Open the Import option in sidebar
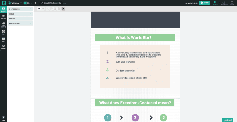Image resolution: width=237 pixels, height=122 pixels. 3,47
